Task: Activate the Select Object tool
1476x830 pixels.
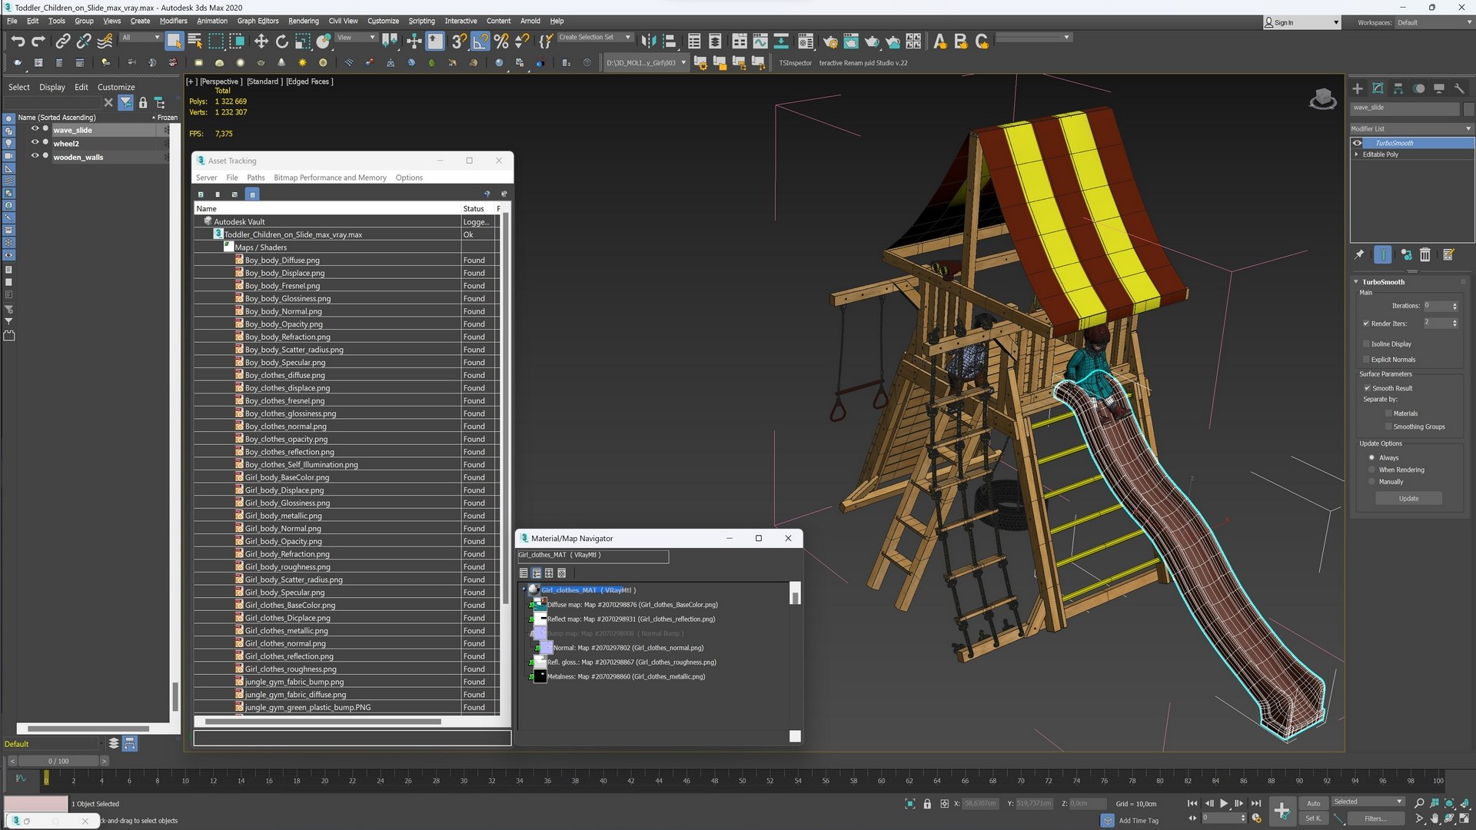Action: (x=175, y=41)
